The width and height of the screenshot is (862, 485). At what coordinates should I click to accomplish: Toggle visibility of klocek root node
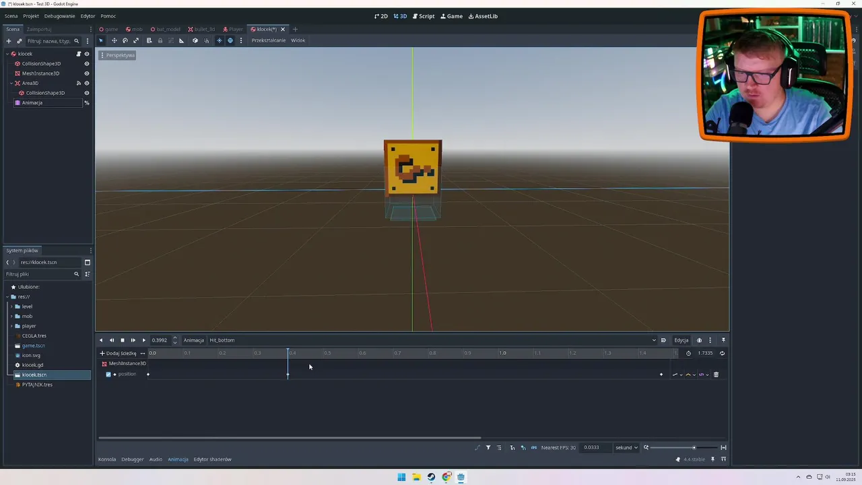click(86, 54)
